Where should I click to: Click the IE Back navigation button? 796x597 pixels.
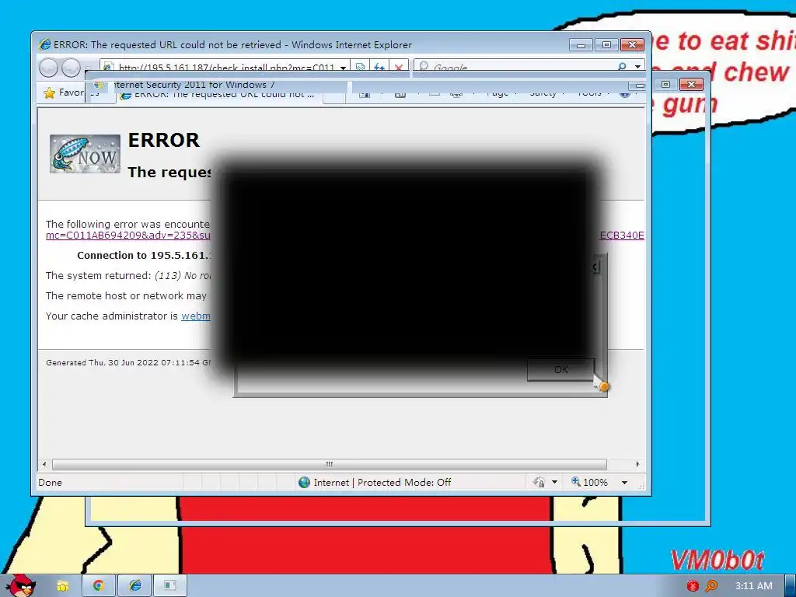(49, 68)
